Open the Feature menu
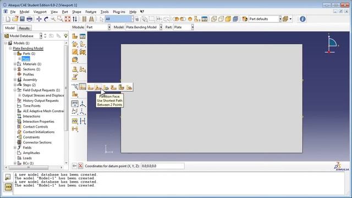 coord(91,12)
